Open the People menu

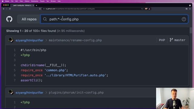[42, 1]
